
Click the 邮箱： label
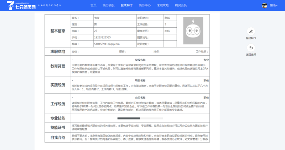(x=75, y=44)
